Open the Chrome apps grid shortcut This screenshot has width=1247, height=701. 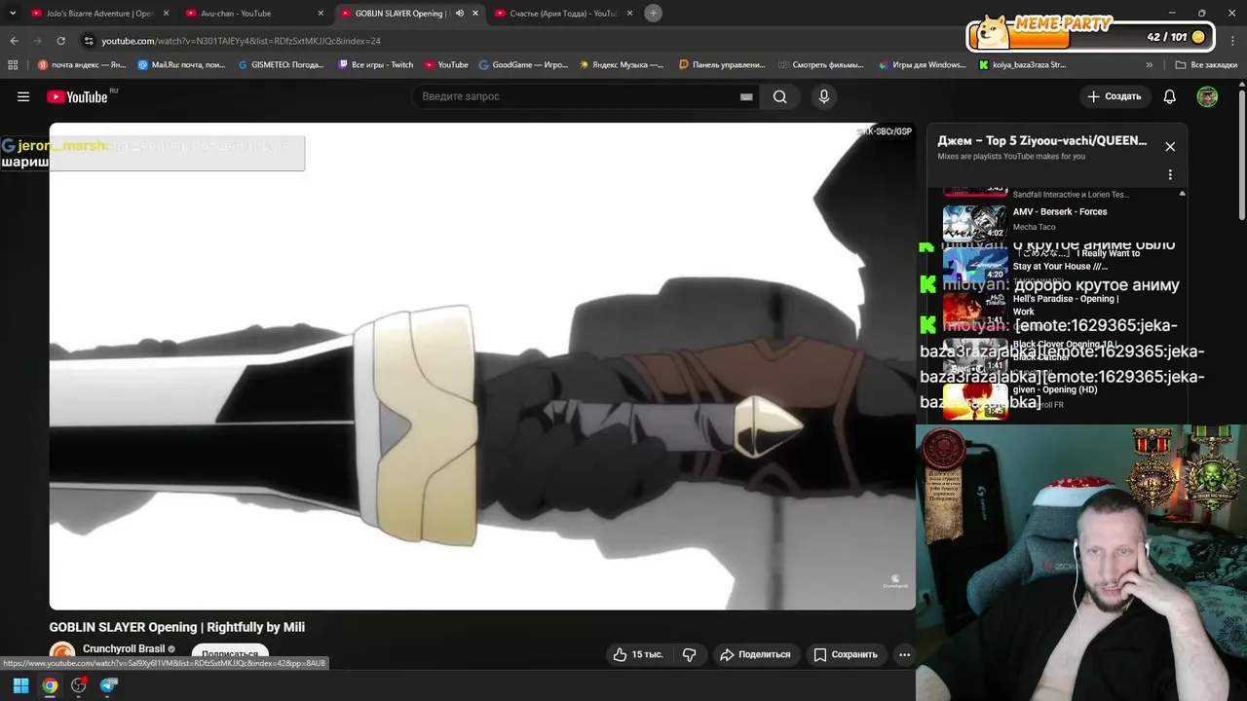click(13, 65)
